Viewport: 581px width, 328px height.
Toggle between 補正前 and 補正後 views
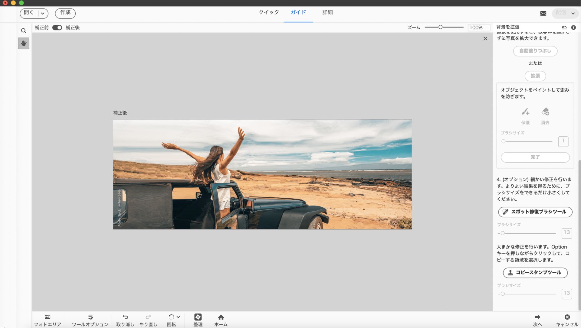coord(57,28)
